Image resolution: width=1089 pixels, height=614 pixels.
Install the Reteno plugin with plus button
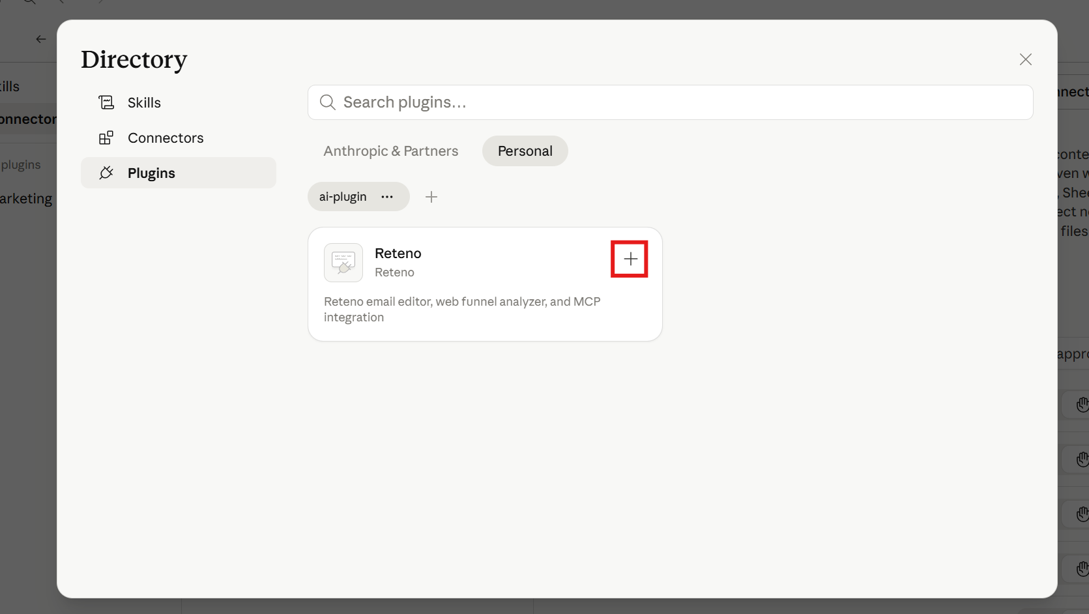point(630,259)
